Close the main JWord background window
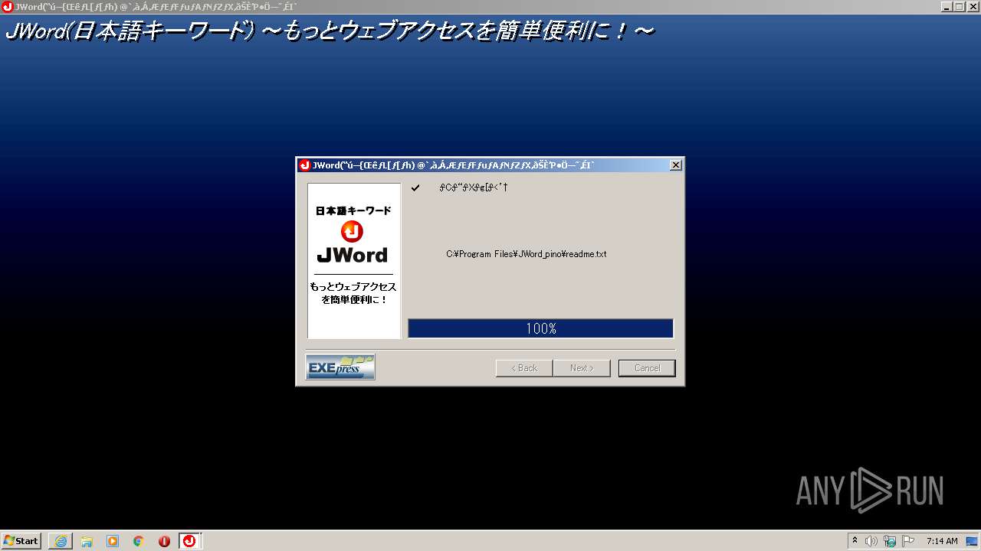This screenshot has width=981, height=551. 972,7
